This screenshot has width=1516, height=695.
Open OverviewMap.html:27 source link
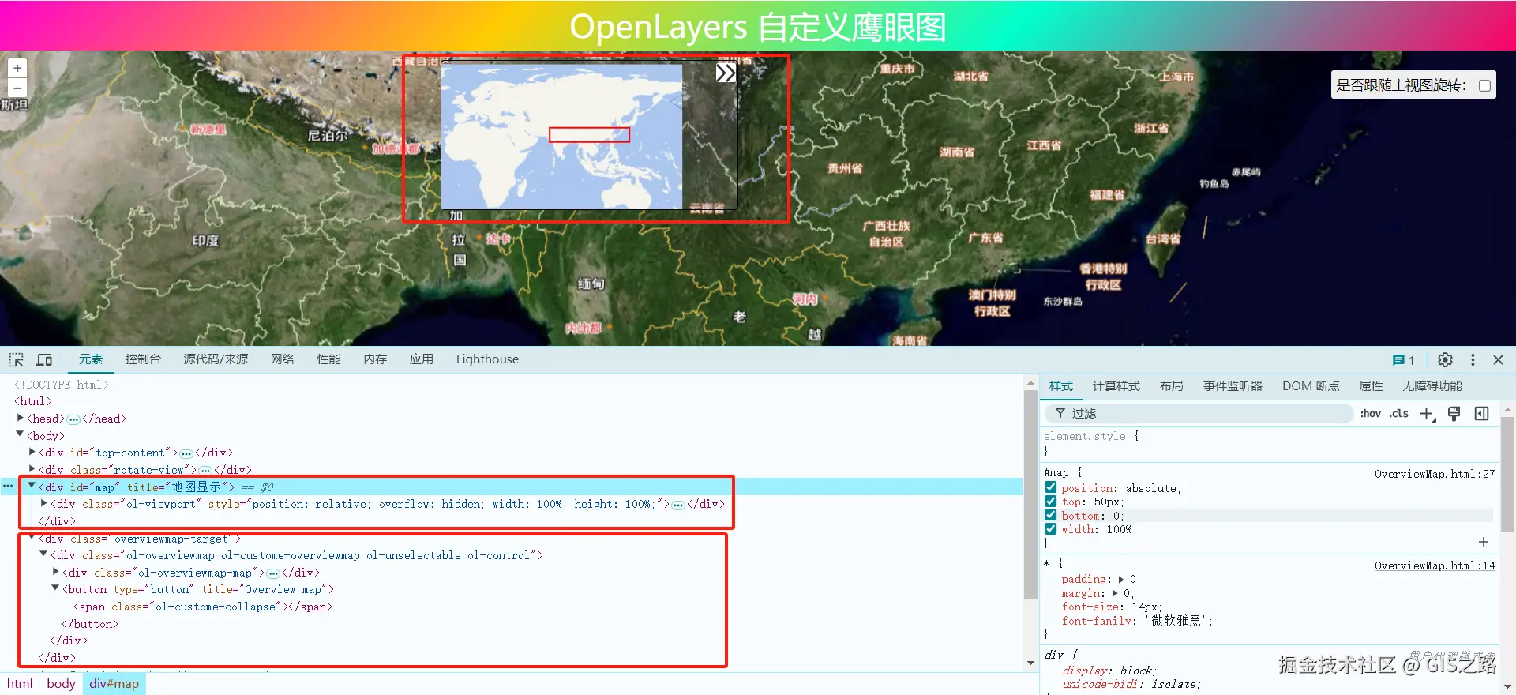tap(1434, 474)
